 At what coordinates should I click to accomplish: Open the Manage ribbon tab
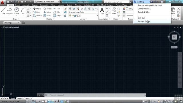point(61,5)
